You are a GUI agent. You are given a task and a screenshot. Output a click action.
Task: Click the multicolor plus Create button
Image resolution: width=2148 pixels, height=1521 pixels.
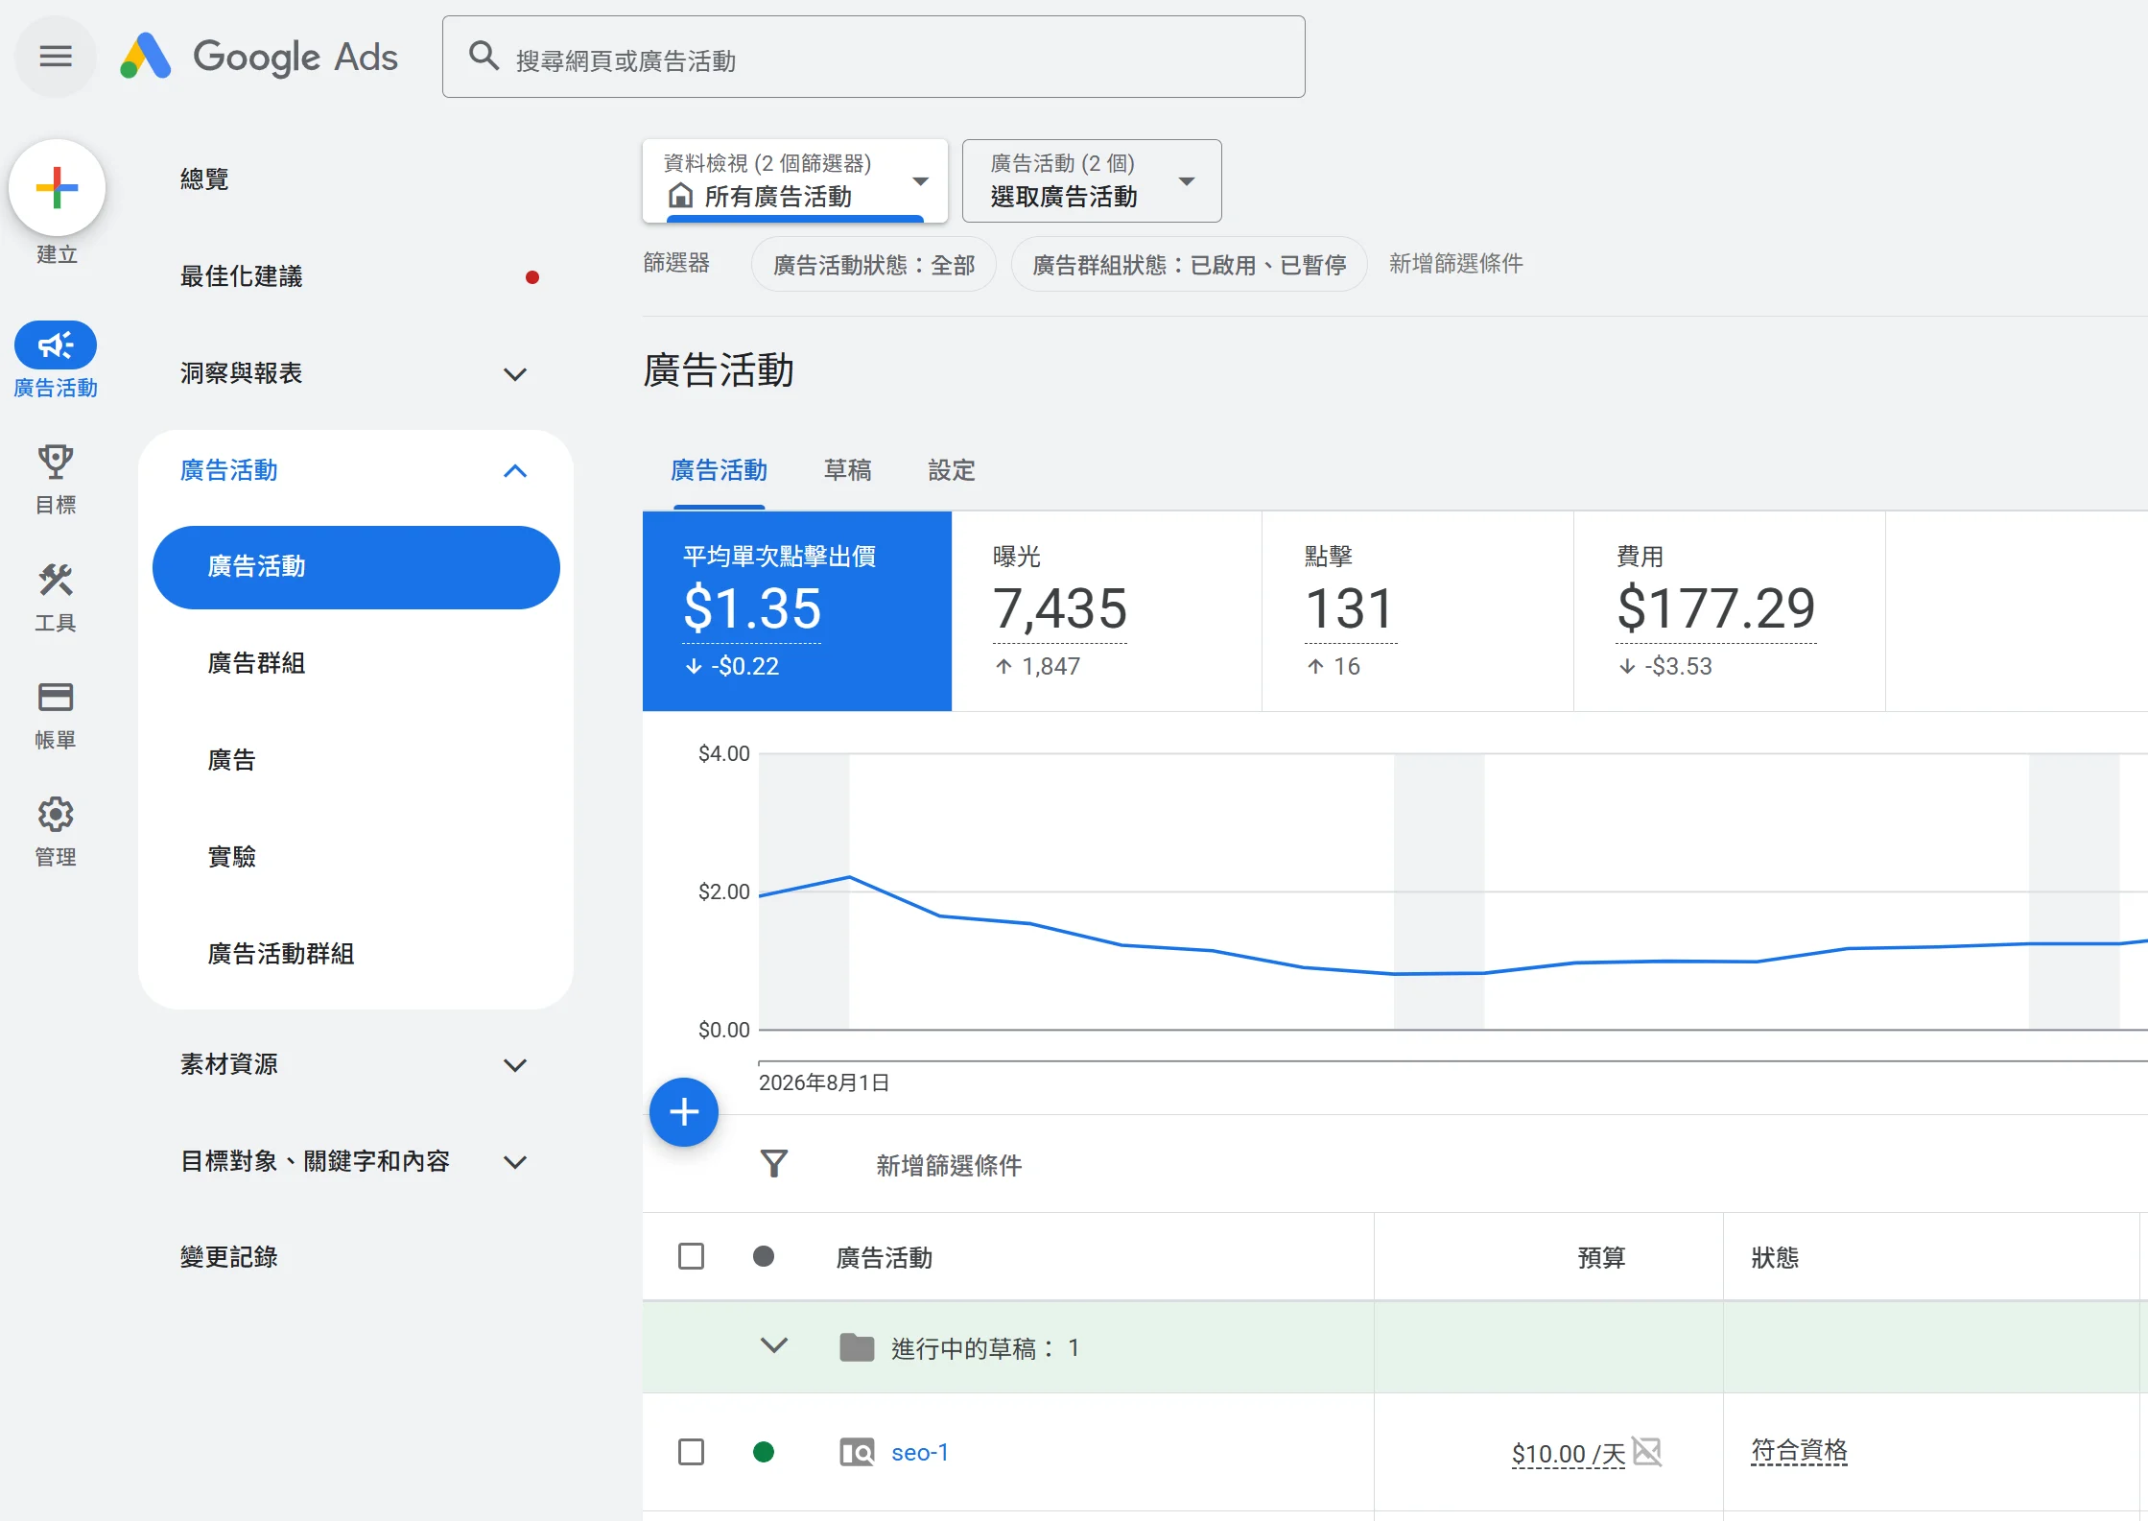(58, 187)
